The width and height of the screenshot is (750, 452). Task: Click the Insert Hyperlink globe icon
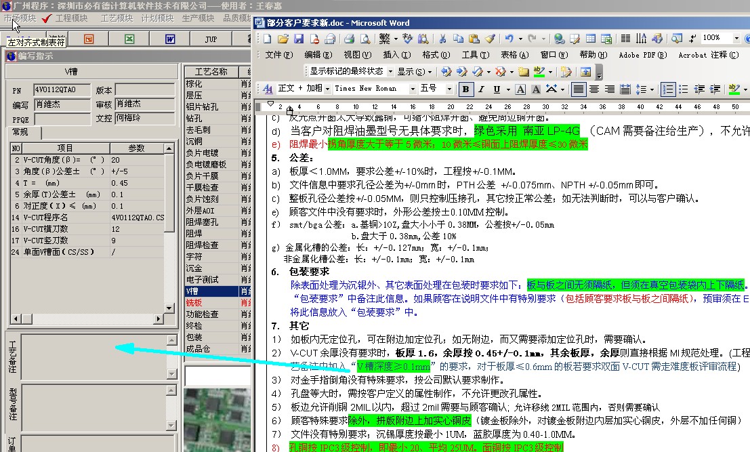(x=559, y=38)
